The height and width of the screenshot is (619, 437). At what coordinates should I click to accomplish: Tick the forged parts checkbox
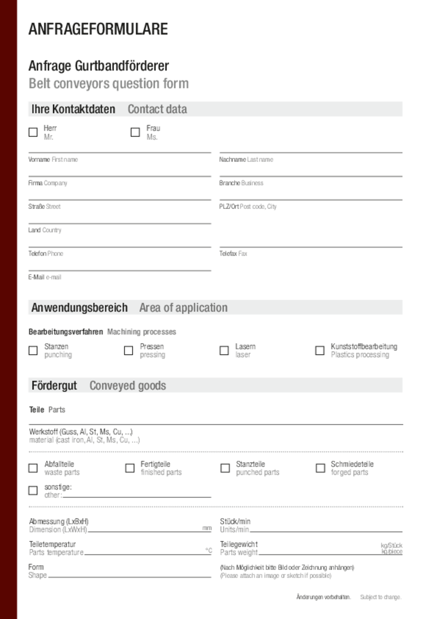[x=320, y=468]
